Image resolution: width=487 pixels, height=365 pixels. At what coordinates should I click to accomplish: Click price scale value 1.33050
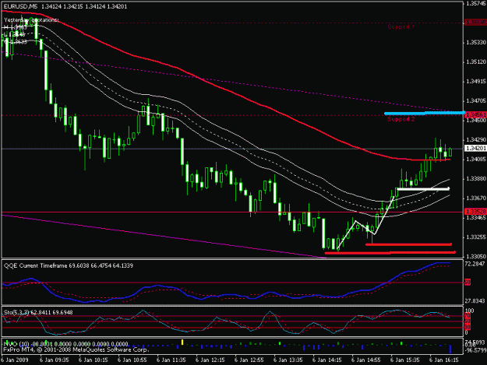pos(476,257)
